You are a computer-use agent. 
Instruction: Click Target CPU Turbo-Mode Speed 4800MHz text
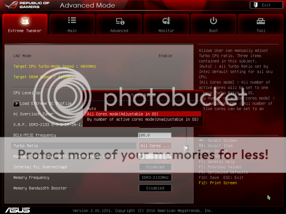tap(55, 66)
